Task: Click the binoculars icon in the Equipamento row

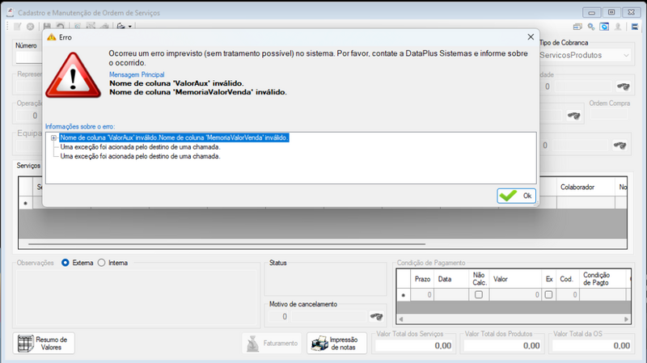Action: [620, 146]
